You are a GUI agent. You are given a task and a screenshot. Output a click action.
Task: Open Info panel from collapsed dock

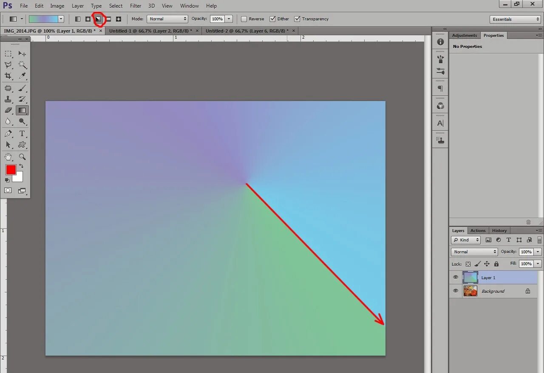pyautogui.click(x=440, y=42)
